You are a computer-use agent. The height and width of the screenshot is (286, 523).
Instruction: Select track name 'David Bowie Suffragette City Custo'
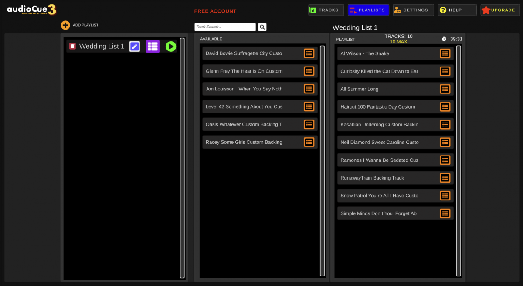tap(244, 53)
